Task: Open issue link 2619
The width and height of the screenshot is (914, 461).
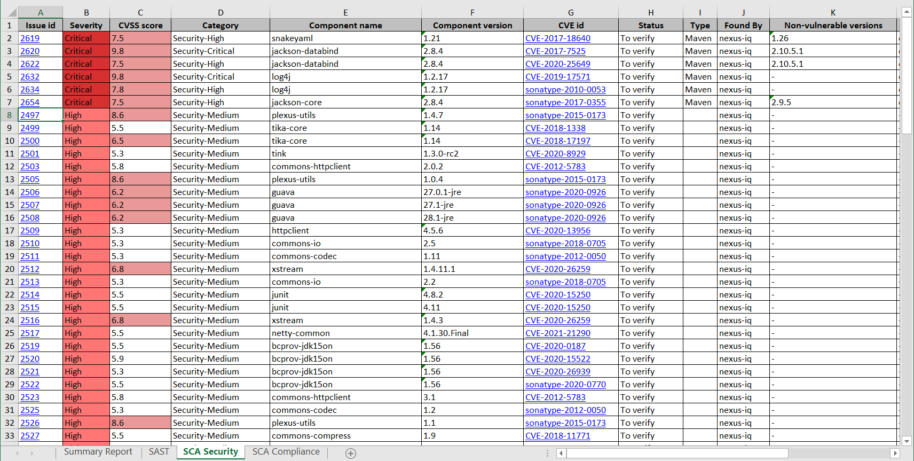Action: 30,38
